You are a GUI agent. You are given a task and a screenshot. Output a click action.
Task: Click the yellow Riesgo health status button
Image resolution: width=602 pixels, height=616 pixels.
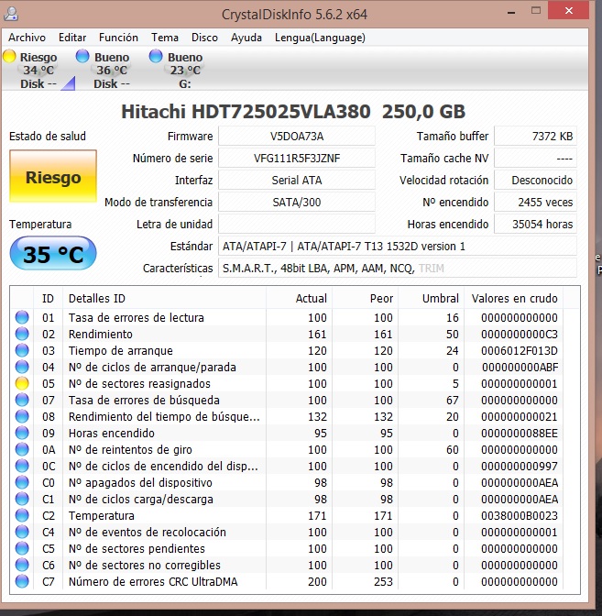(x=52, y=177)
